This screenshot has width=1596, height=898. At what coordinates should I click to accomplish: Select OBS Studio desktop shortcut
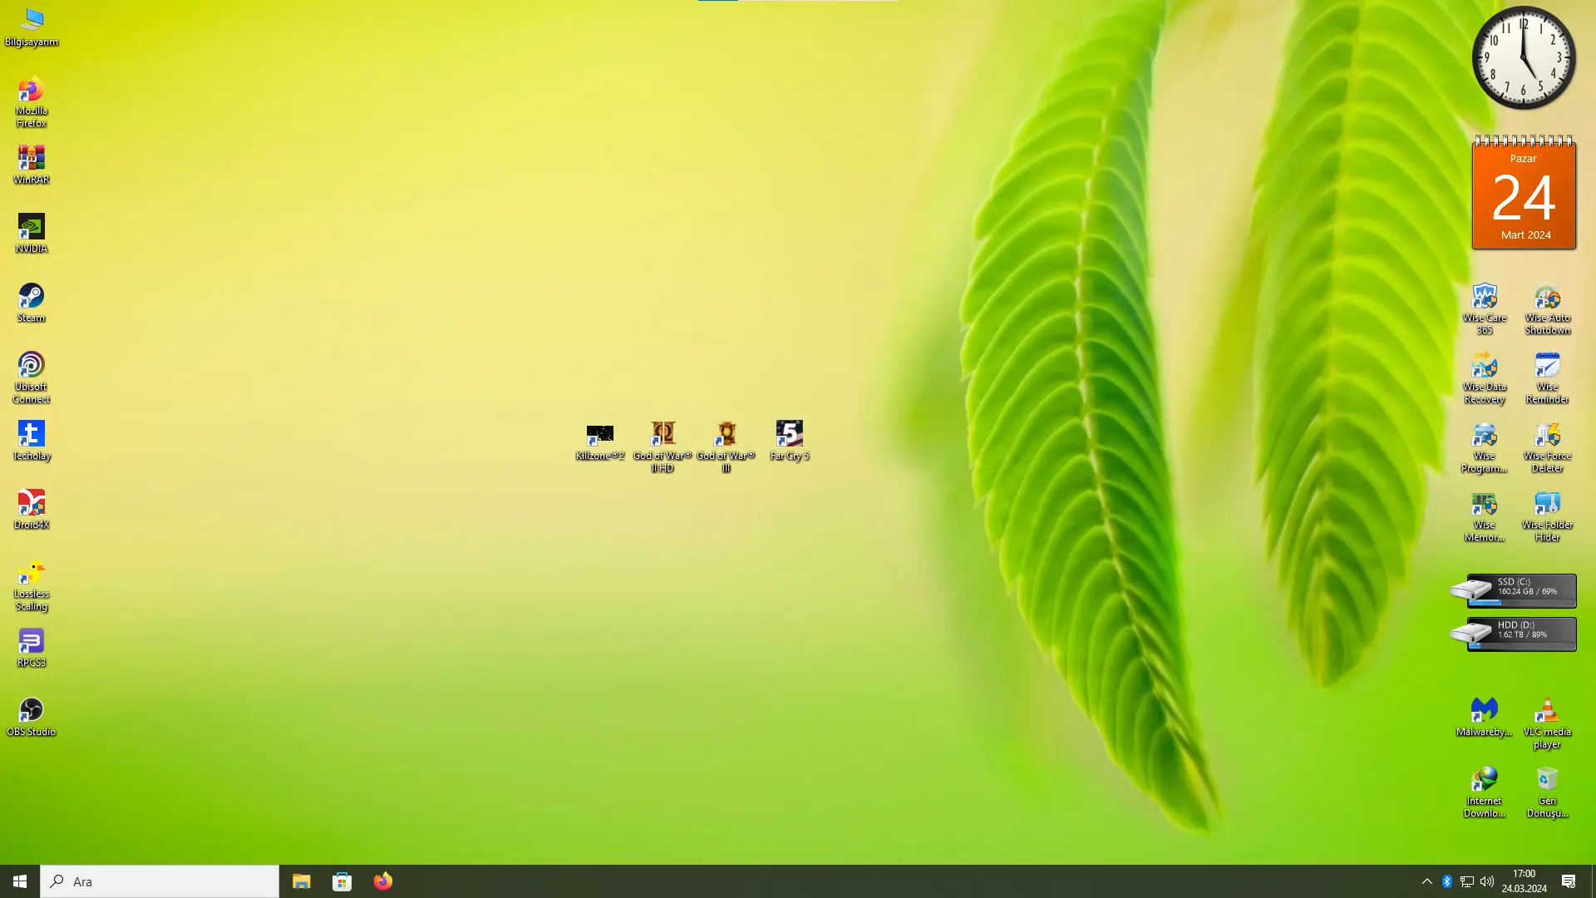point(32,717)
